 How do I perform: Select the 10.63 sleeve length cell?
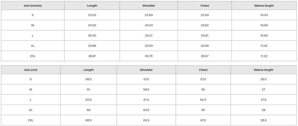[x=264, y=25]
